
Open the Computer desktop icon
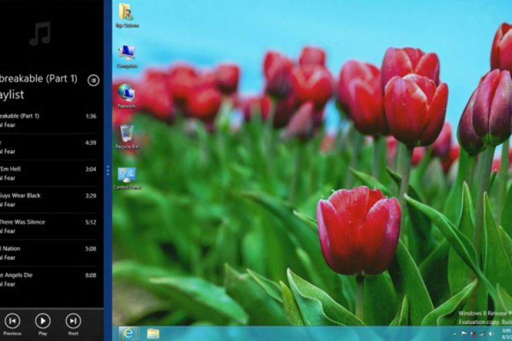coord(127,56)
